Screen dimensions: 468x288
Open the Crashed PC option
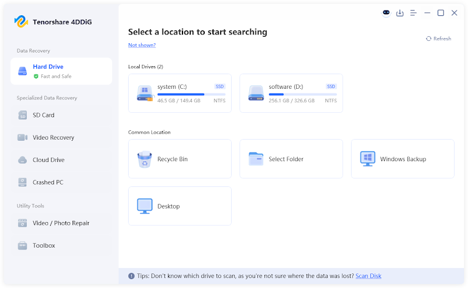coord(61,182)
